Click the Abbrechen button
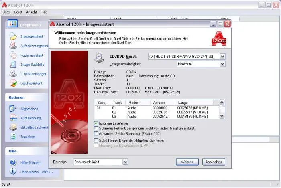The image size is (281, 188). (214, 162)
